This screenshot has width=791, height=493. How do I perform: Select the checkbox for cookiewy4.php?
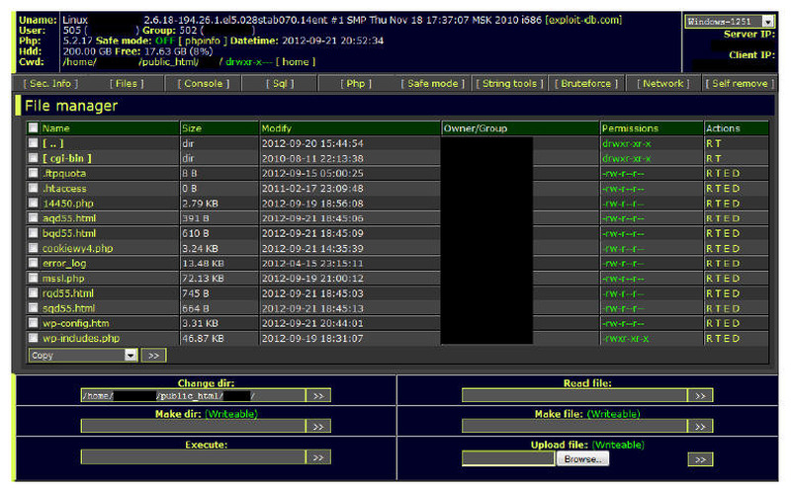[34, 248]
